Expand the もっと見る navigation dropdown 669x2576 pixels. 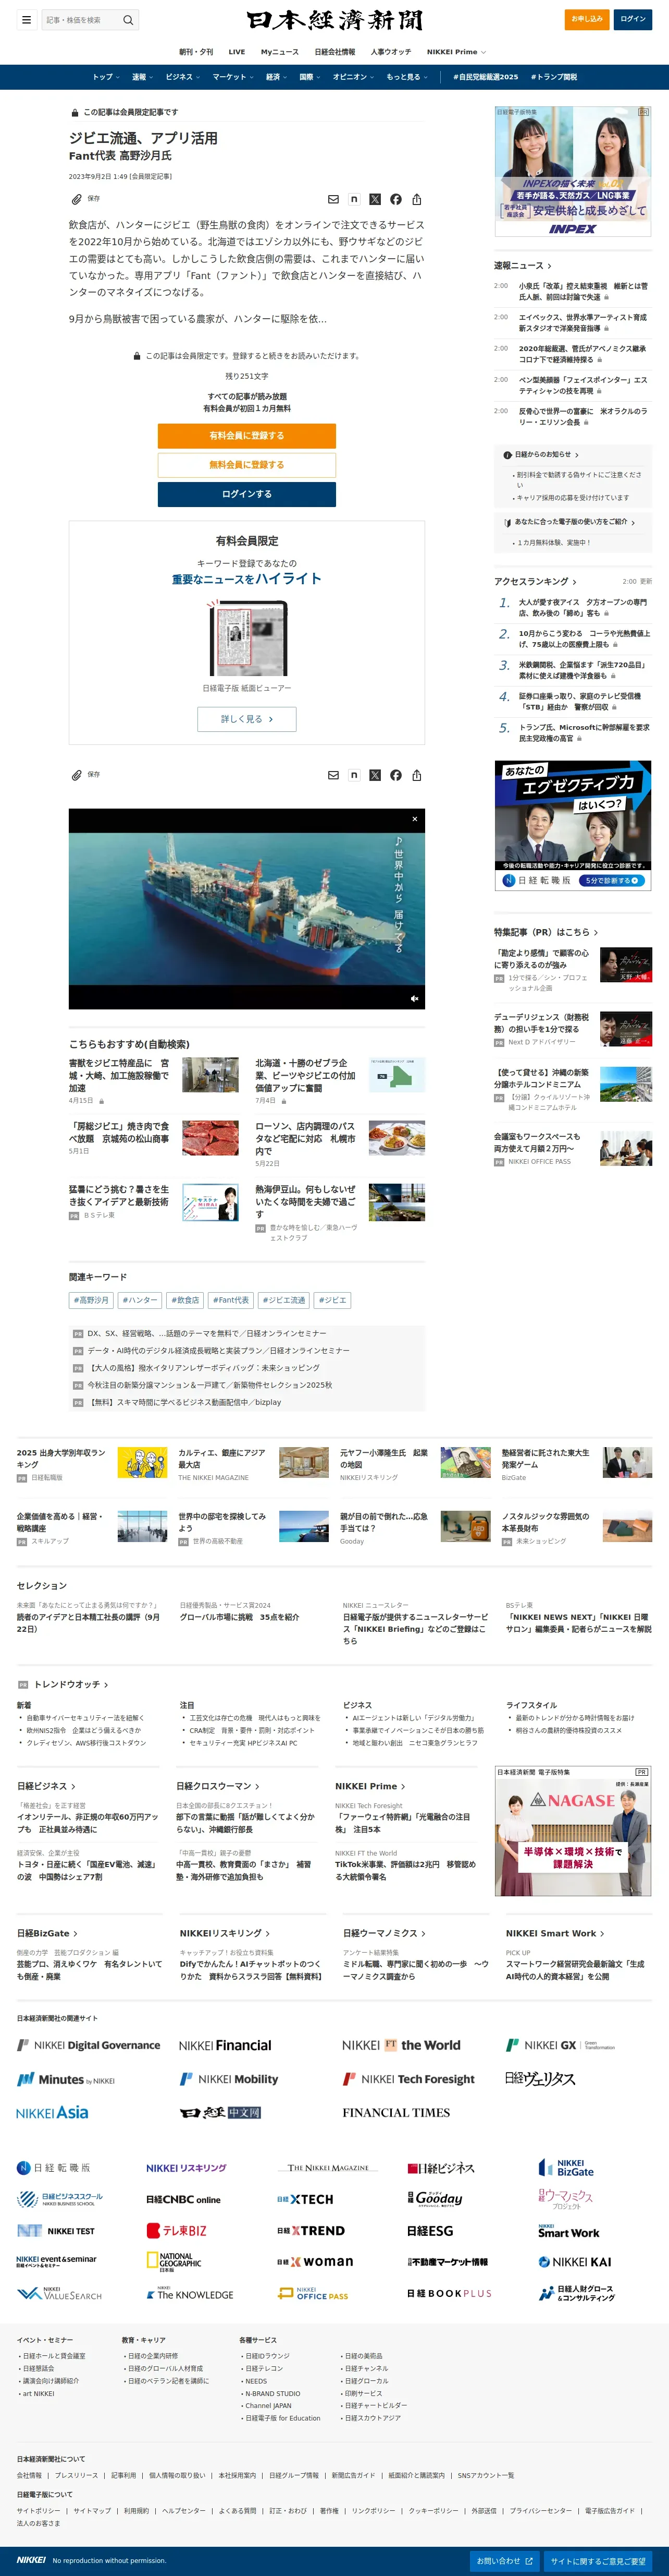point(407,77)
